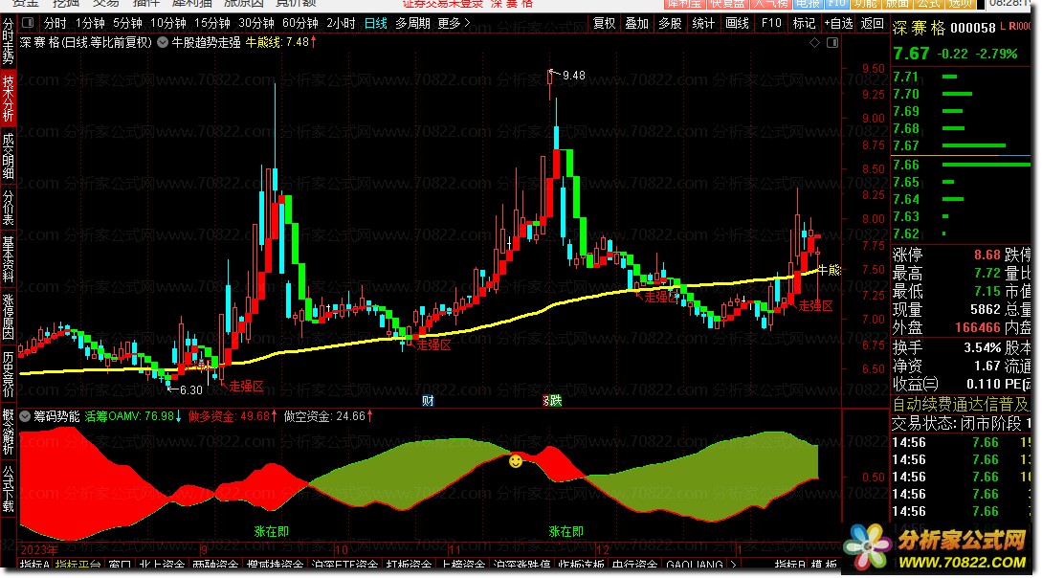Click the 9.48 high price label

(x=573, y=75)
